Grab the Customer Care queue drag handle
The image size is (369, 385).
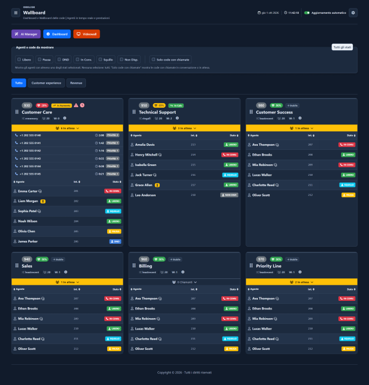[x=17, y=112]
